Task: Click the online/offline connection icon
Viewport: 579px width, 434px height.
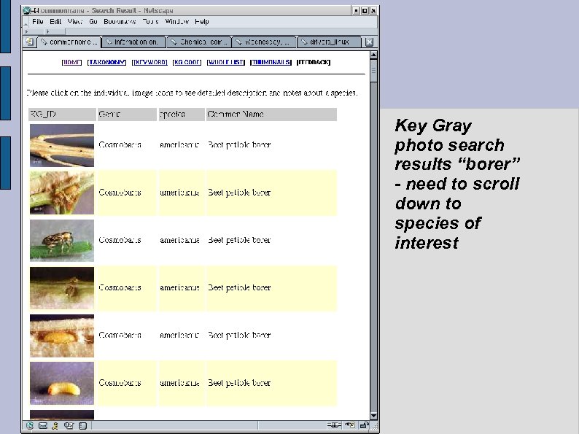Action: 334,425
